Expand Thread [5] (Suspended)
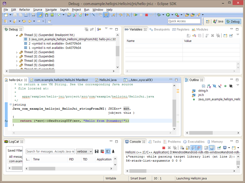 (x=17, y=65)
